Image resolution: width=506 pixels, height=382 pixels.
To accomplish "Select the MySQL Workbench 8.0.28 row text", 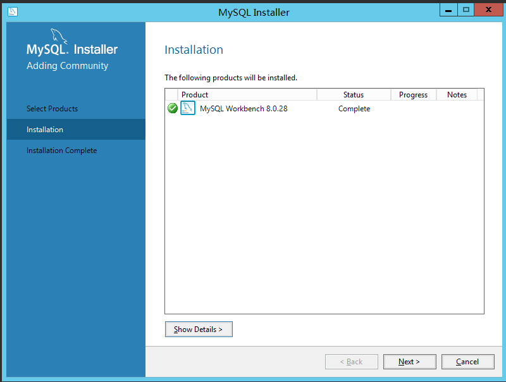I will (x=244, y=109).
